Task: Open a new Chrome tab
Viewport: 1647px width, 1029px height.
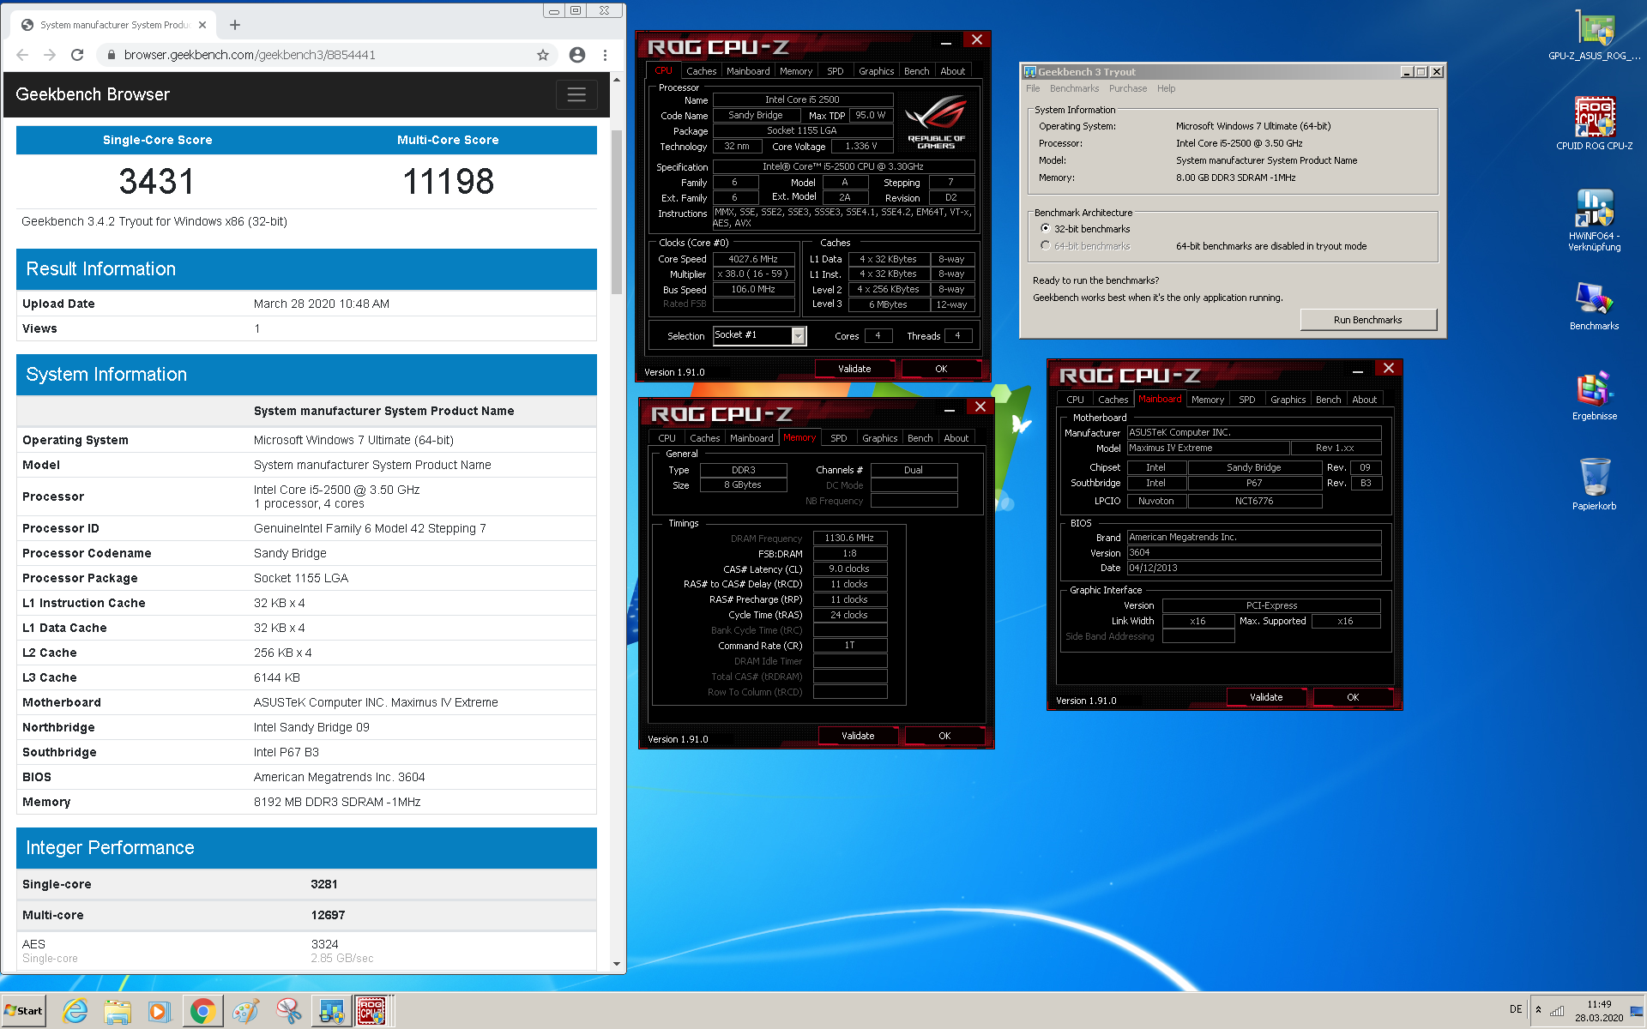Action: pyautogui.click(x=235, y=25)
